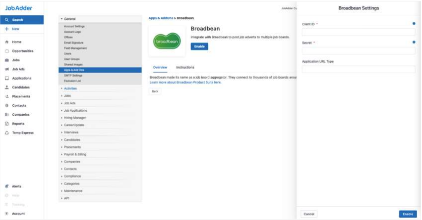The image size is (422, 220).
Task: Click the Job Ads megaphone icon
Action: [7, 69]
